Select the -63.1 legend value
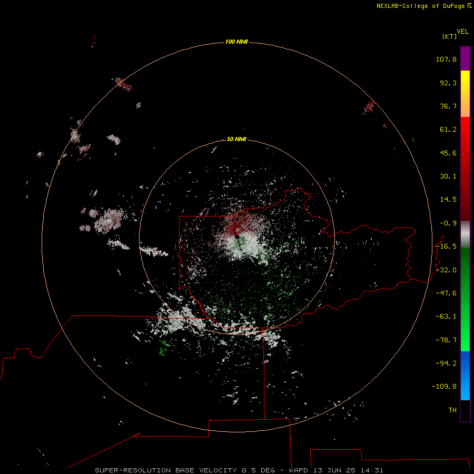The image size is (474, 474). tap(446, 317)
